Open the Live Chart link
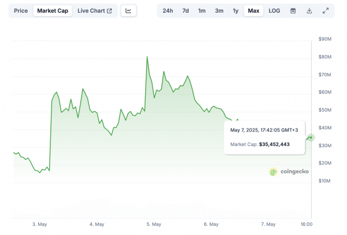 [94, 10]
